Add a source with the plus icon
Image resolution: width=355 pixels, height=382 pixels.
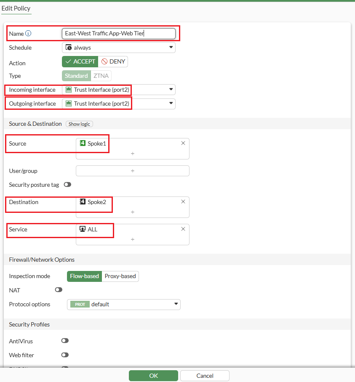[133, 154]
